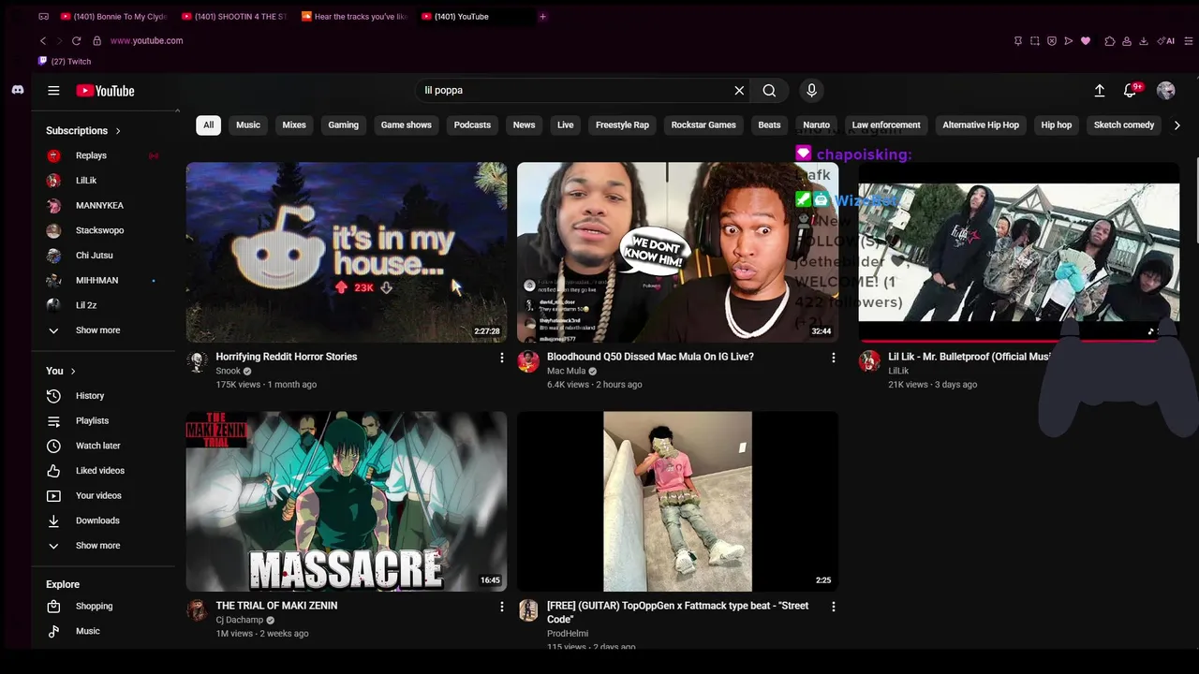
Task: Open Mac Mula channel name link
Action: coord(566,371)
